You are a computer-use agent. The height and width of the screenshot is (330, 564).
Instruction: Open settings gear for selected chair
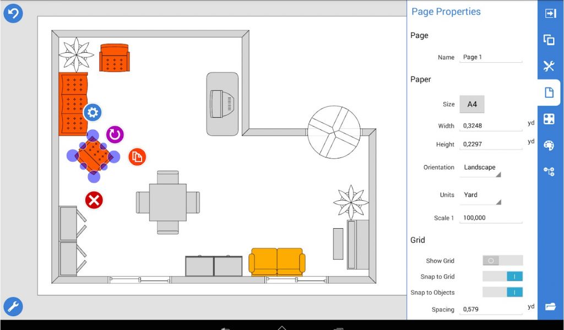pyautogui.click(x=92, y=113)
